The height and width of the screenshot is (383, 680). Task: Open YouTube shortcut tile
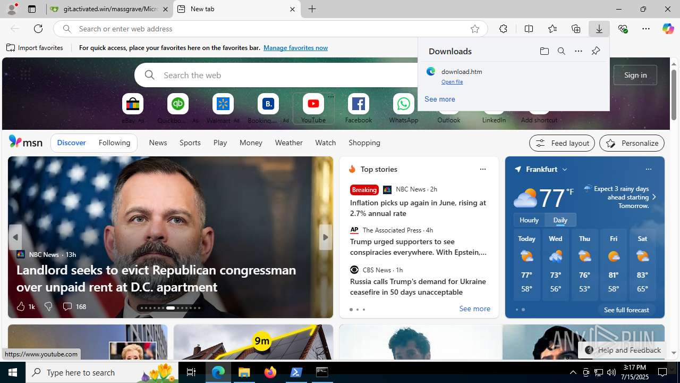pos(313,109)
